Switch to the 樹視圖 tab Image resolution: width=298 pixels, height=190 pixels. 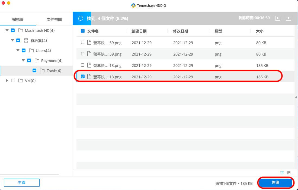pos(18,20)
